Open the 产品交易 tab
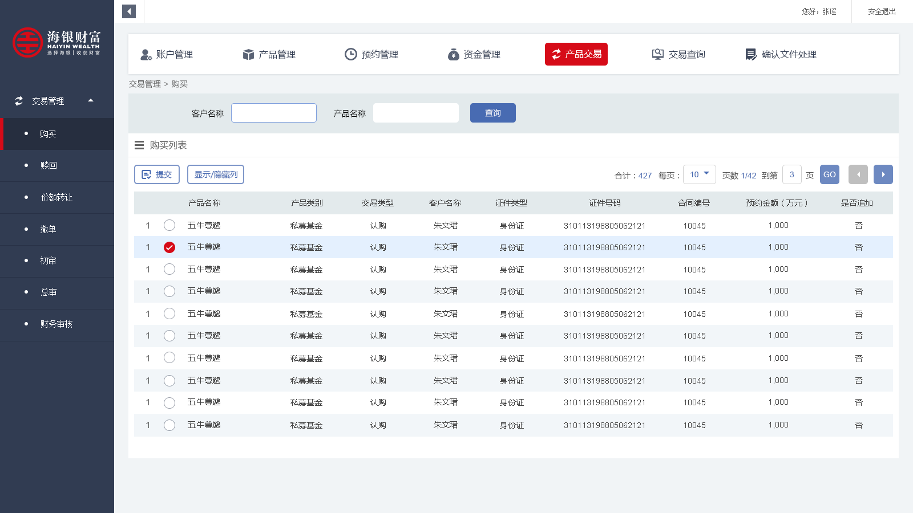Screen dimensions: 913x513 click(x=576, y=54)
